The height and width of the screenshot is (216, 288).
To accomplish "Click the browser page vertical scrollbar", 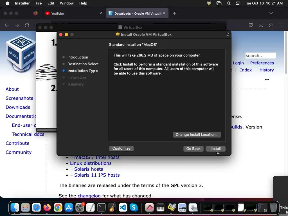I will point(286,53).
